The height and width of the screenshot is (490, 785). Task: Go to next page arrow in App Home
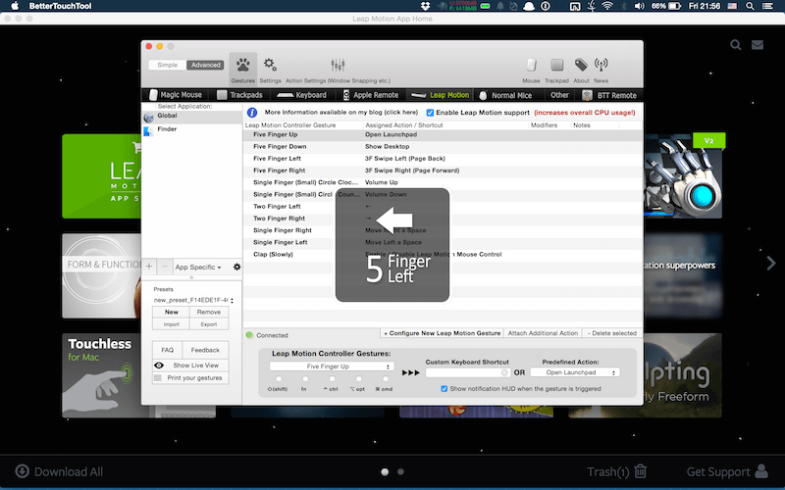pyautogui.click(x=771, y=263)
